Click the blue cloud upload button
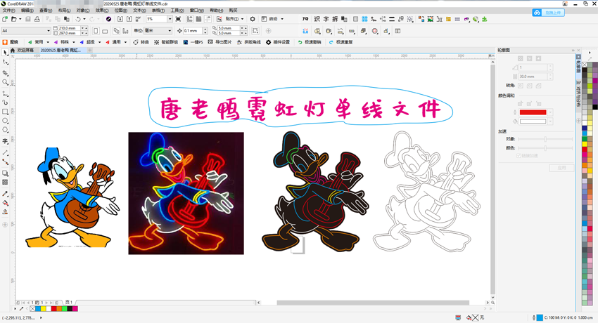This screenshot has width=598, height=323. pyautogui.click(x=549, y=13)
